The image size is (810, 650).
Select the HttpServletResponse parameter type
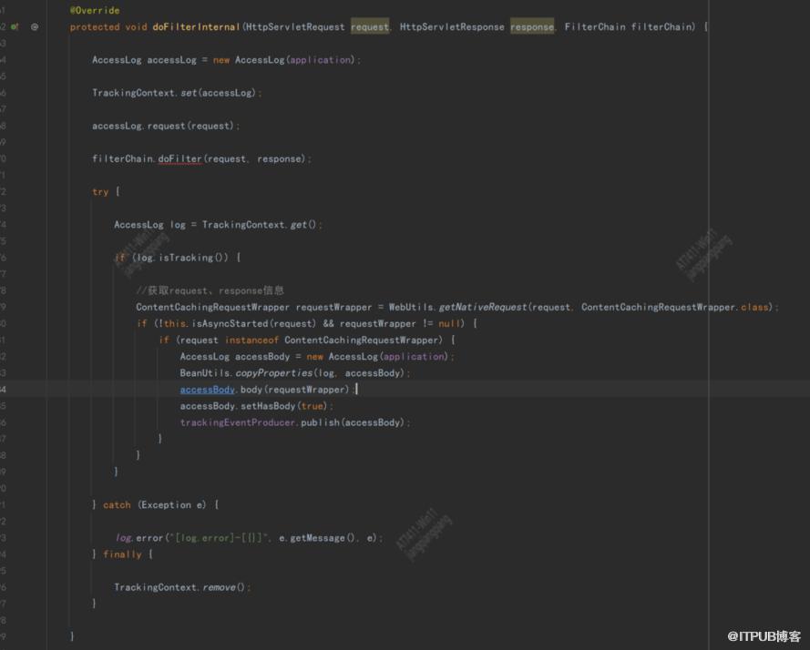(452, 26)
